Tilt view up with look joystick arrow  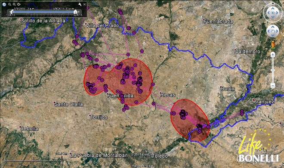point(273,9)
